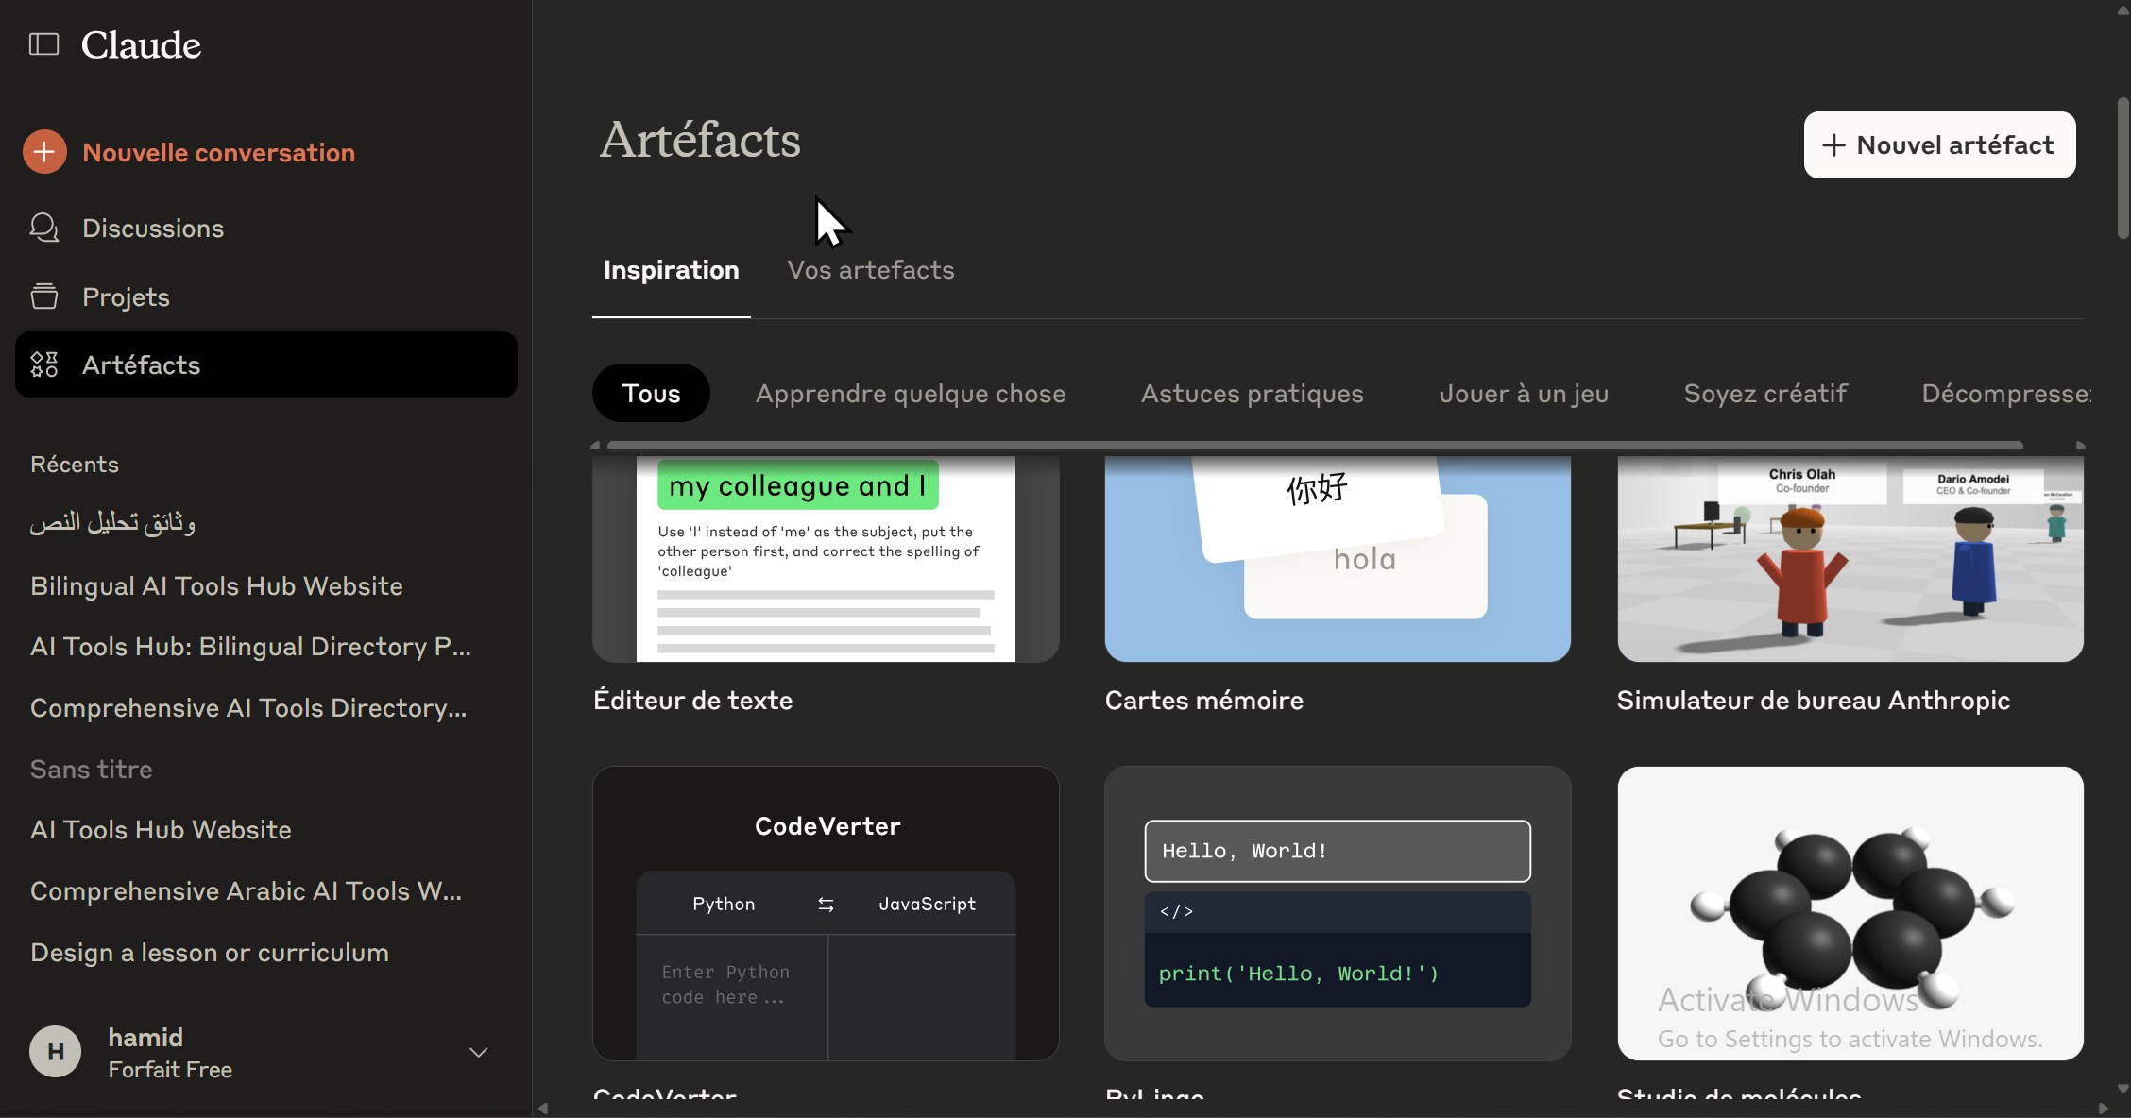Select the Tous filter chip
The height and width of the screenshot is (1118, 2131).
[x=651, y=394]
